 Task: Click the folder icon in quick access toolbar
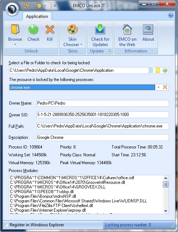click(x=39, y=6)
